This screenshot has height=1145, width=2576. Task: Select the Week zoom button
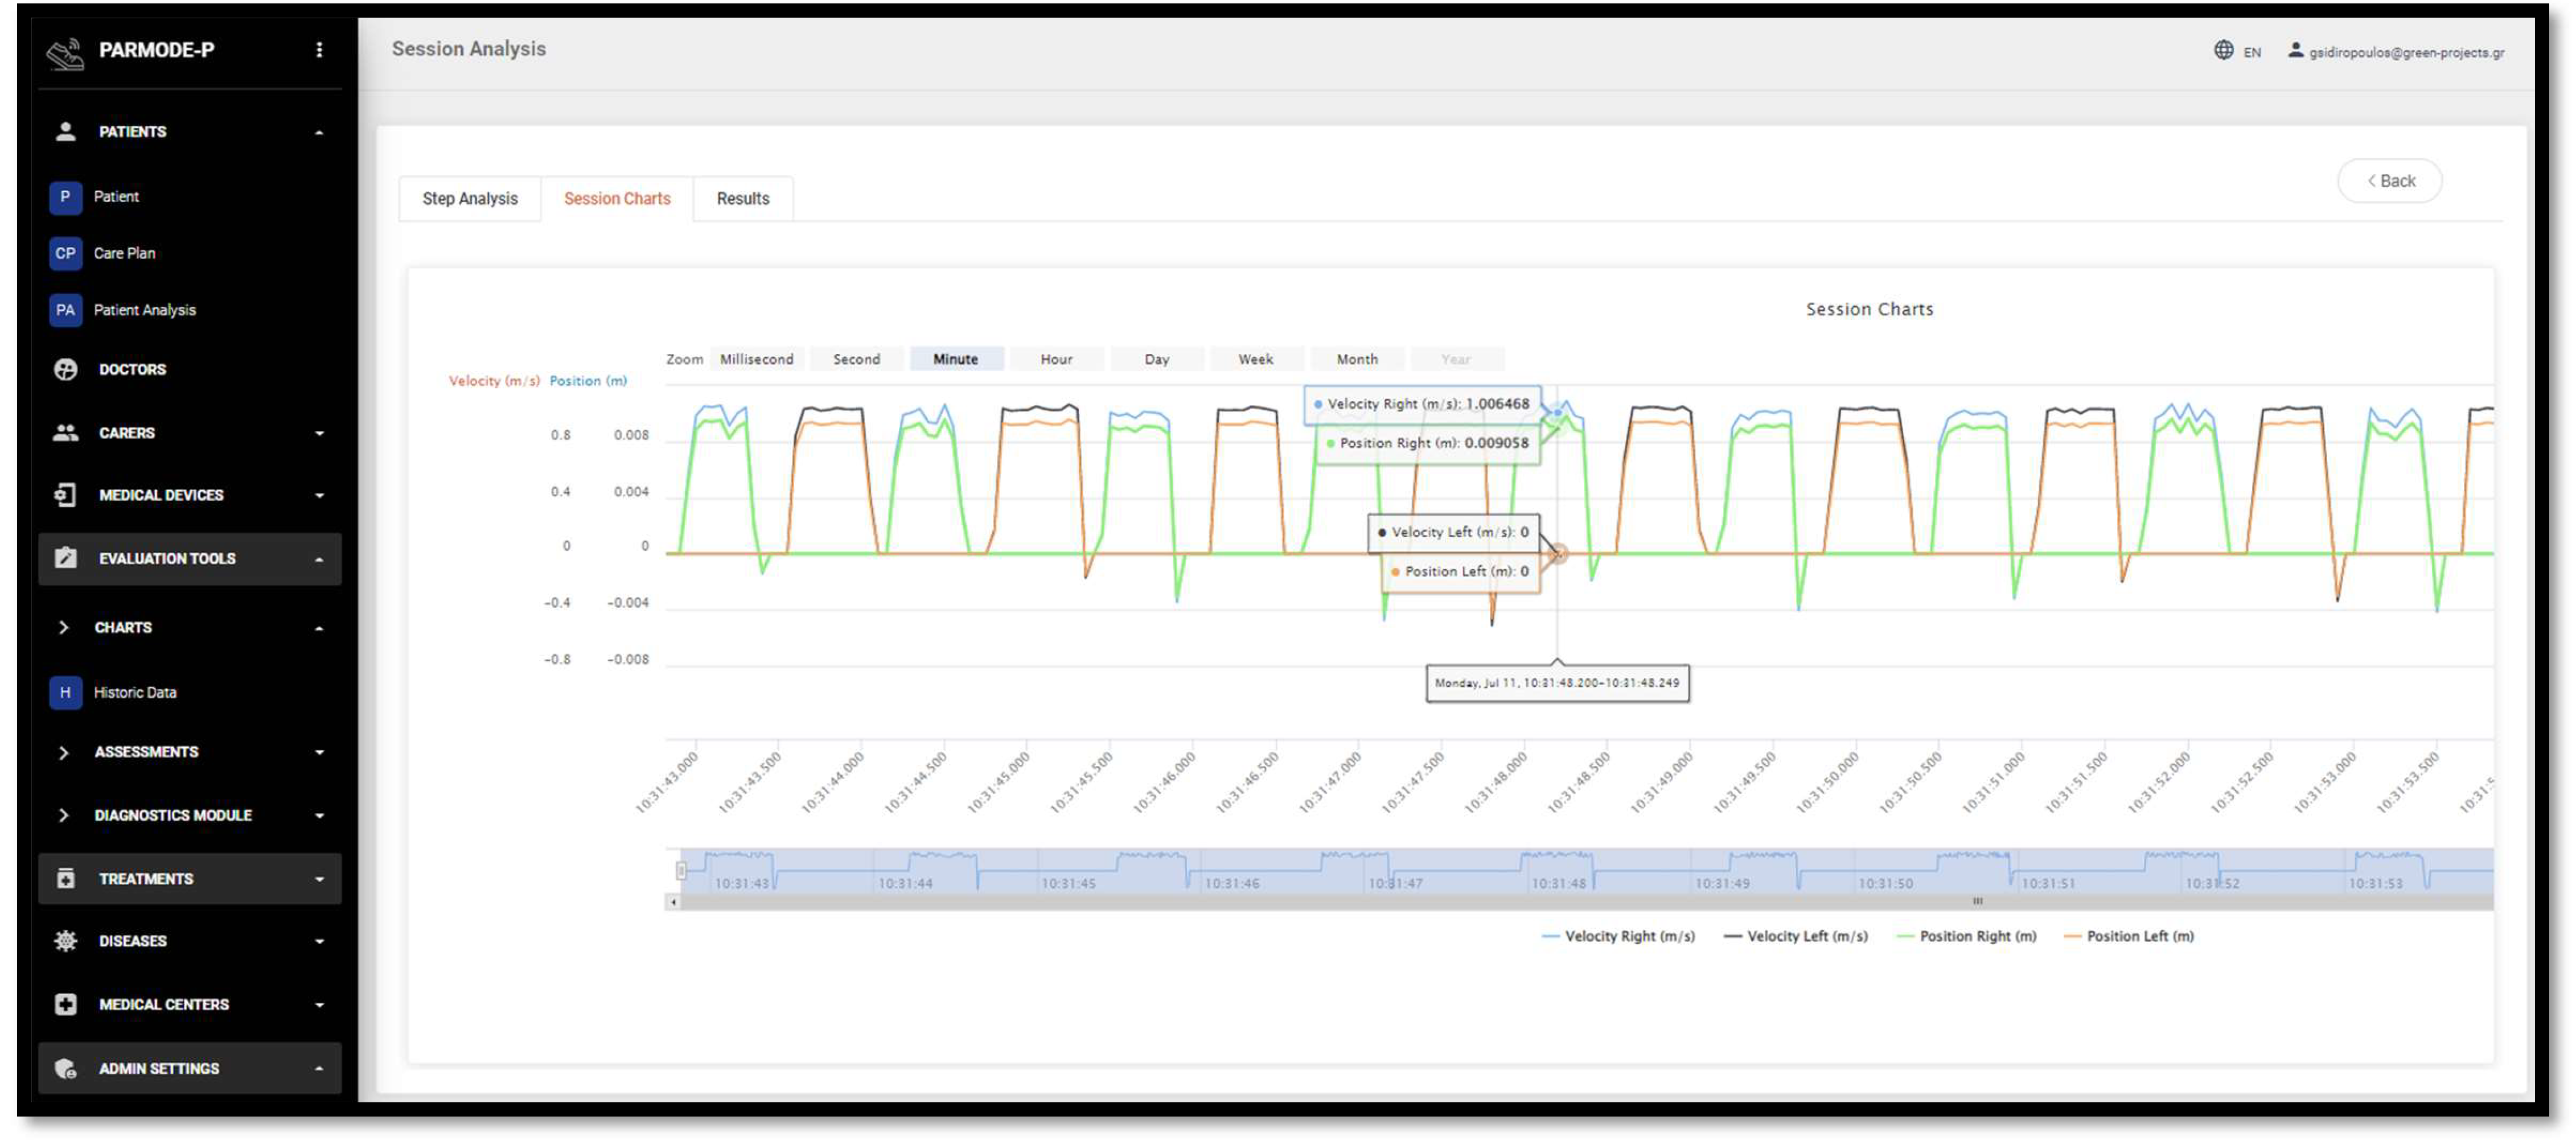pos(1256,359)
